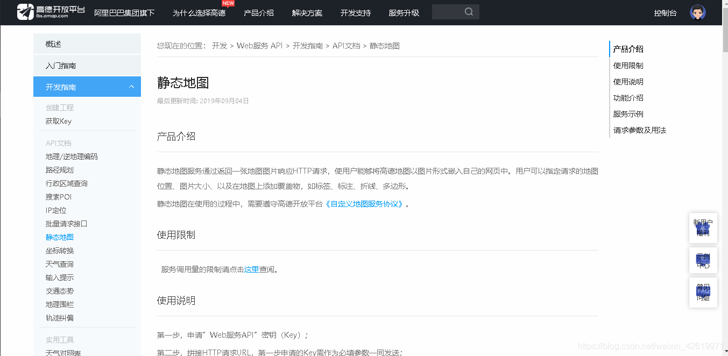Collapse the 开发指南 section chevron
Viewport: 728px width, 356px height.
tap(131, 87)
